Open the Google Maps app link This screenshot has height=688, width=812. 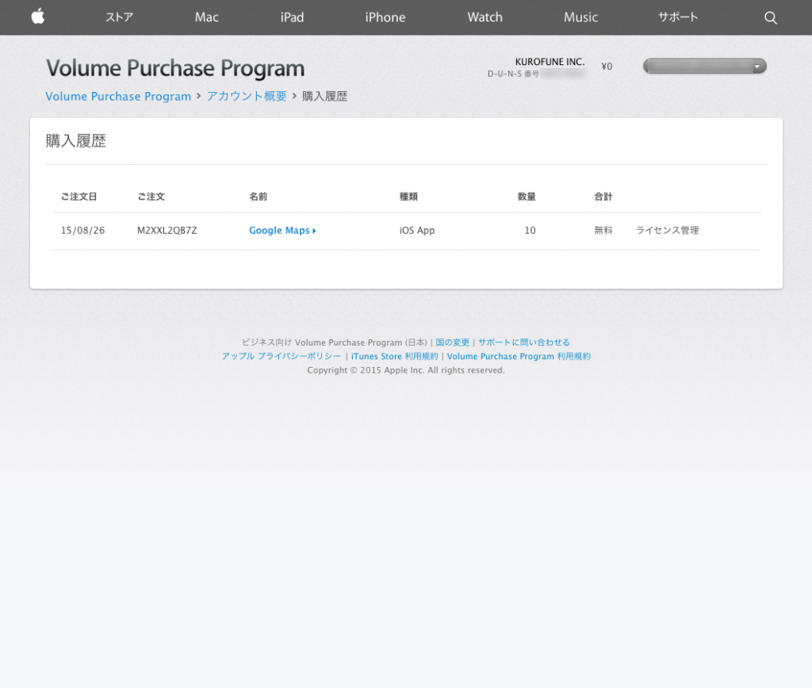pyautogui.click(x=278, y=230)
